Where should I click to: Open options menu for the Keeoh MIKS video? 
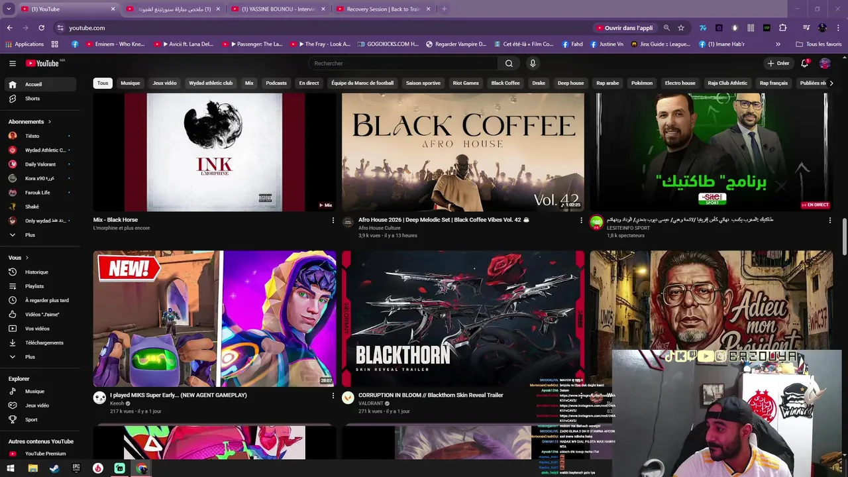point(333,396)
